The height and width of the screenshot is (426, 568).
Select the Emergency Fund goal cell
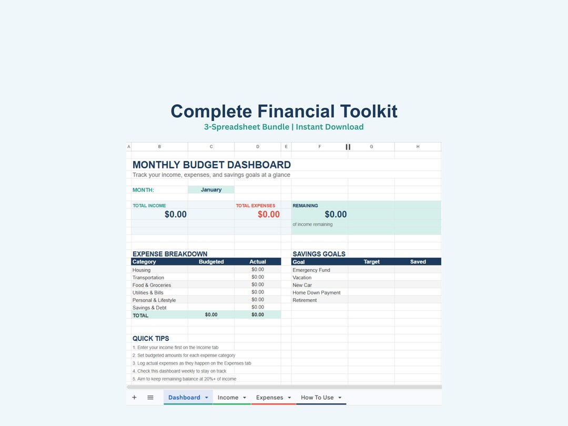pyautogui.click(x=320, y=270)
